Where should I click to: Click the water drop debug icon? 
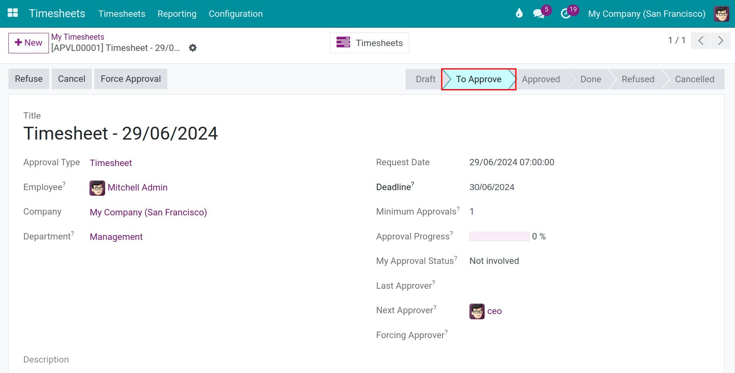point(519,13)
